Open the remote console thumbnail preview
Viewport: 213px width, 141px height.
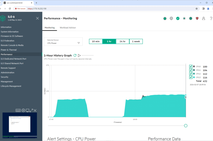(20, 125)
